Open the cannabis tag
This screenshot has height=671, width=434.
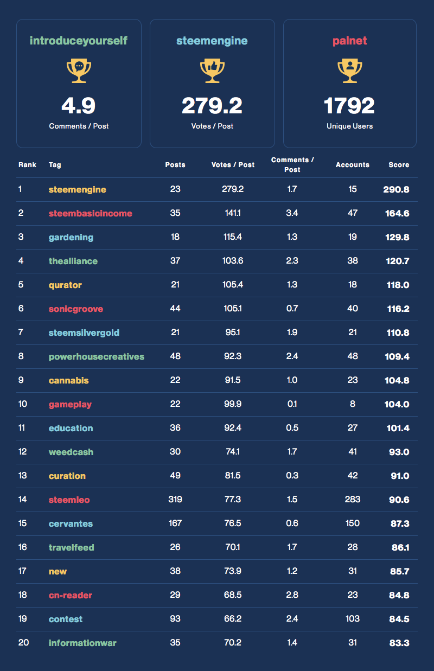coord(69,380)
